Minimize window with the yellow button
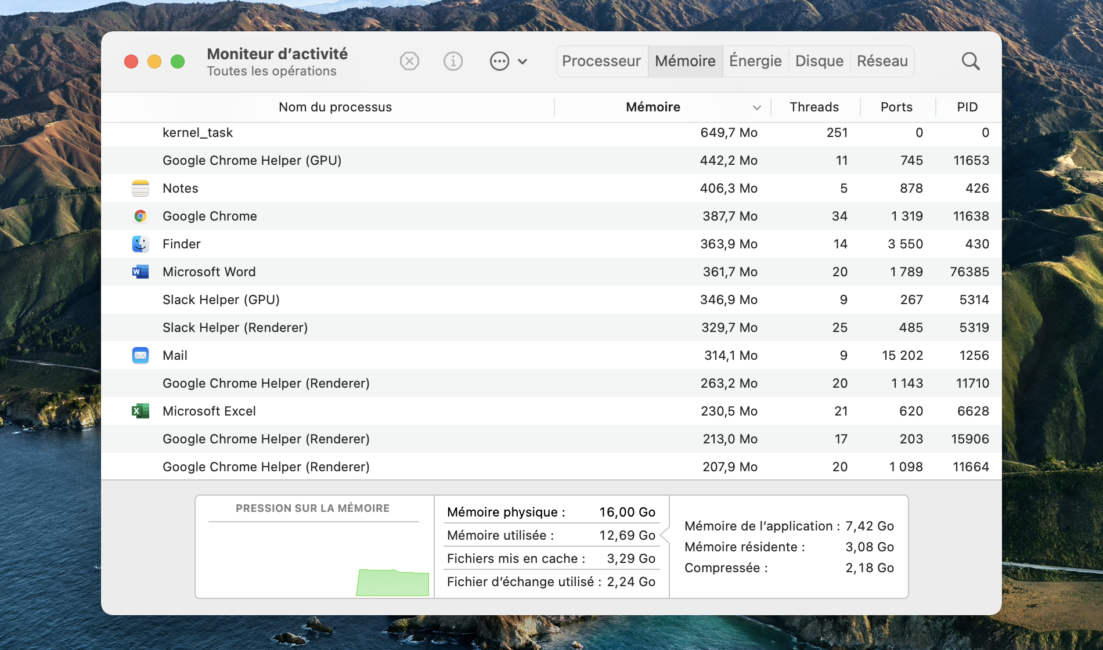Screen dimensions: 1103x650 [154, 62]
